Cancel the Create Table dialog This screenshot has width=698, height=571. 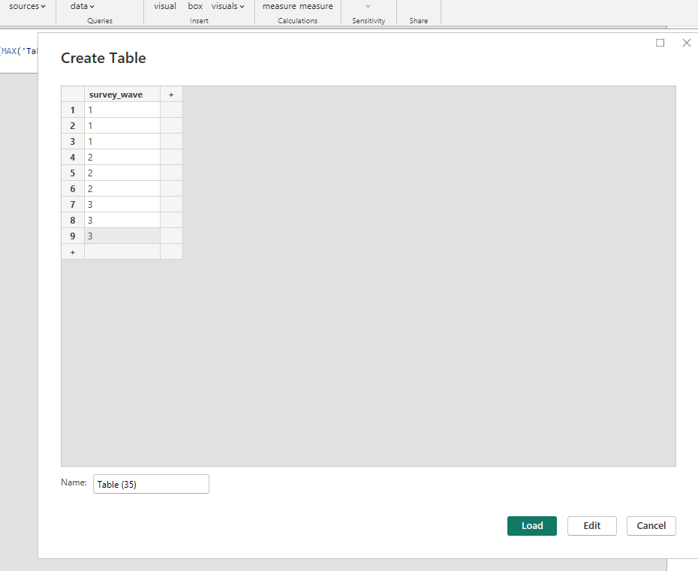click(x=651, y=525)
